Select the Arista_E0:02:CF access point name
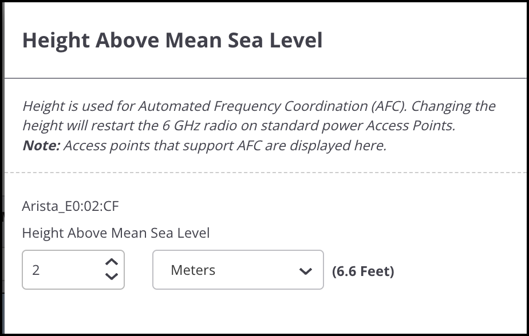529x336 pixels. (x=70, y=206)
